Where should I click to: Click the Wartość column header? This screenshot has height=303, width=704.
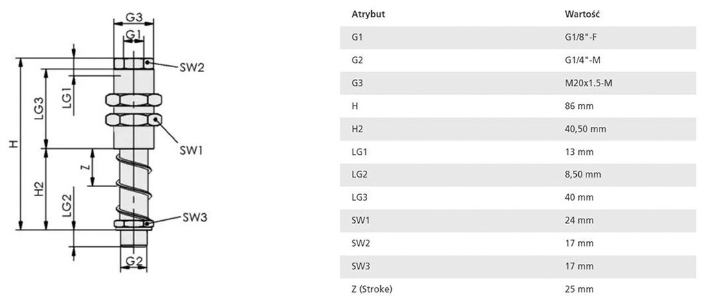click(579, 14)
